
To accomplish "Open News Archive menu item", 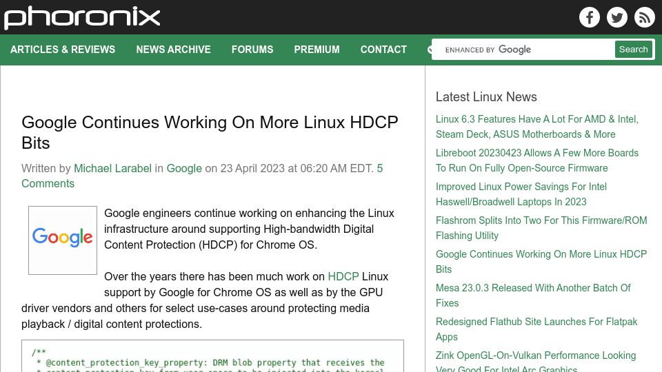I will (173, 50).
